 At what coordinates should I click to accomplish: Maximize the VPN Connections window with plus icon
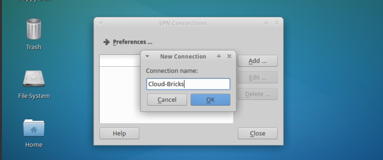coord(266,23)
